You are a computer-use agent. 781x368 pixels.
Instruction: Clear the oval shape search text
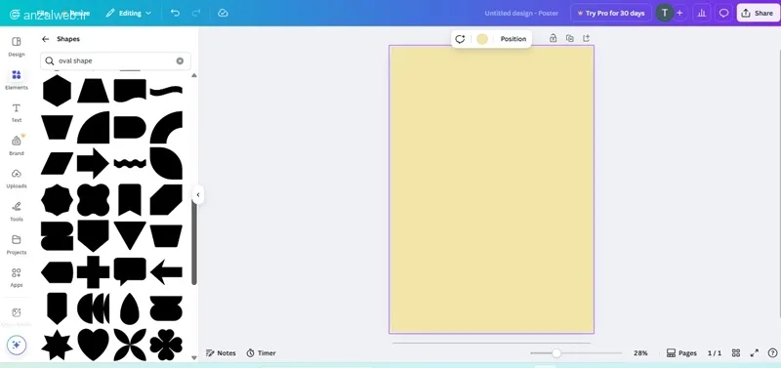pos(180,61)
